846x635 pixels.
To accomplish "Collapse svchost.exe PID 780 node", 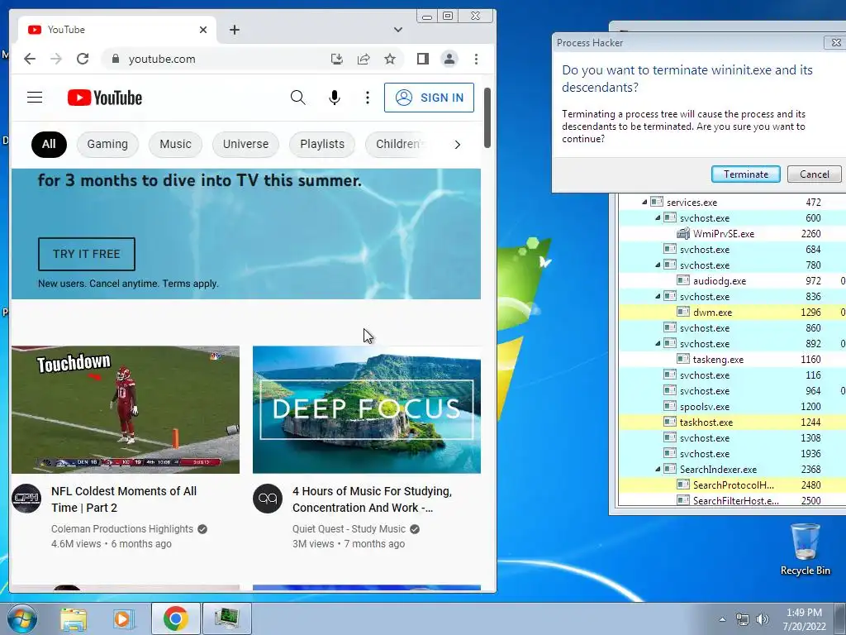I will pyautogui.click(x=658, y=265).
